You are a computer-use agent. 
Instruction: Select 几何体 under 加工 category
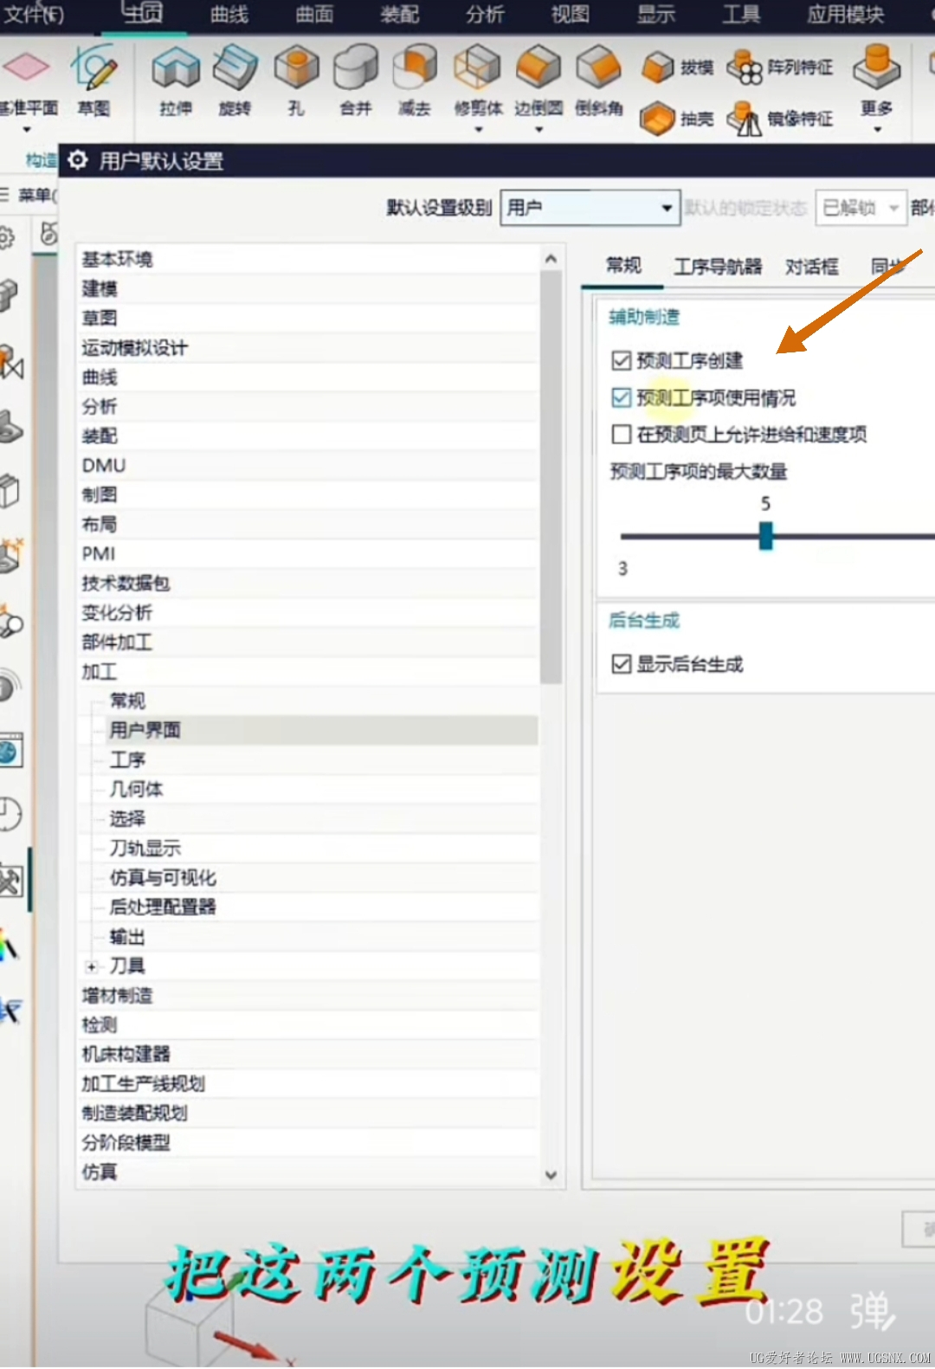coord(322,789)
